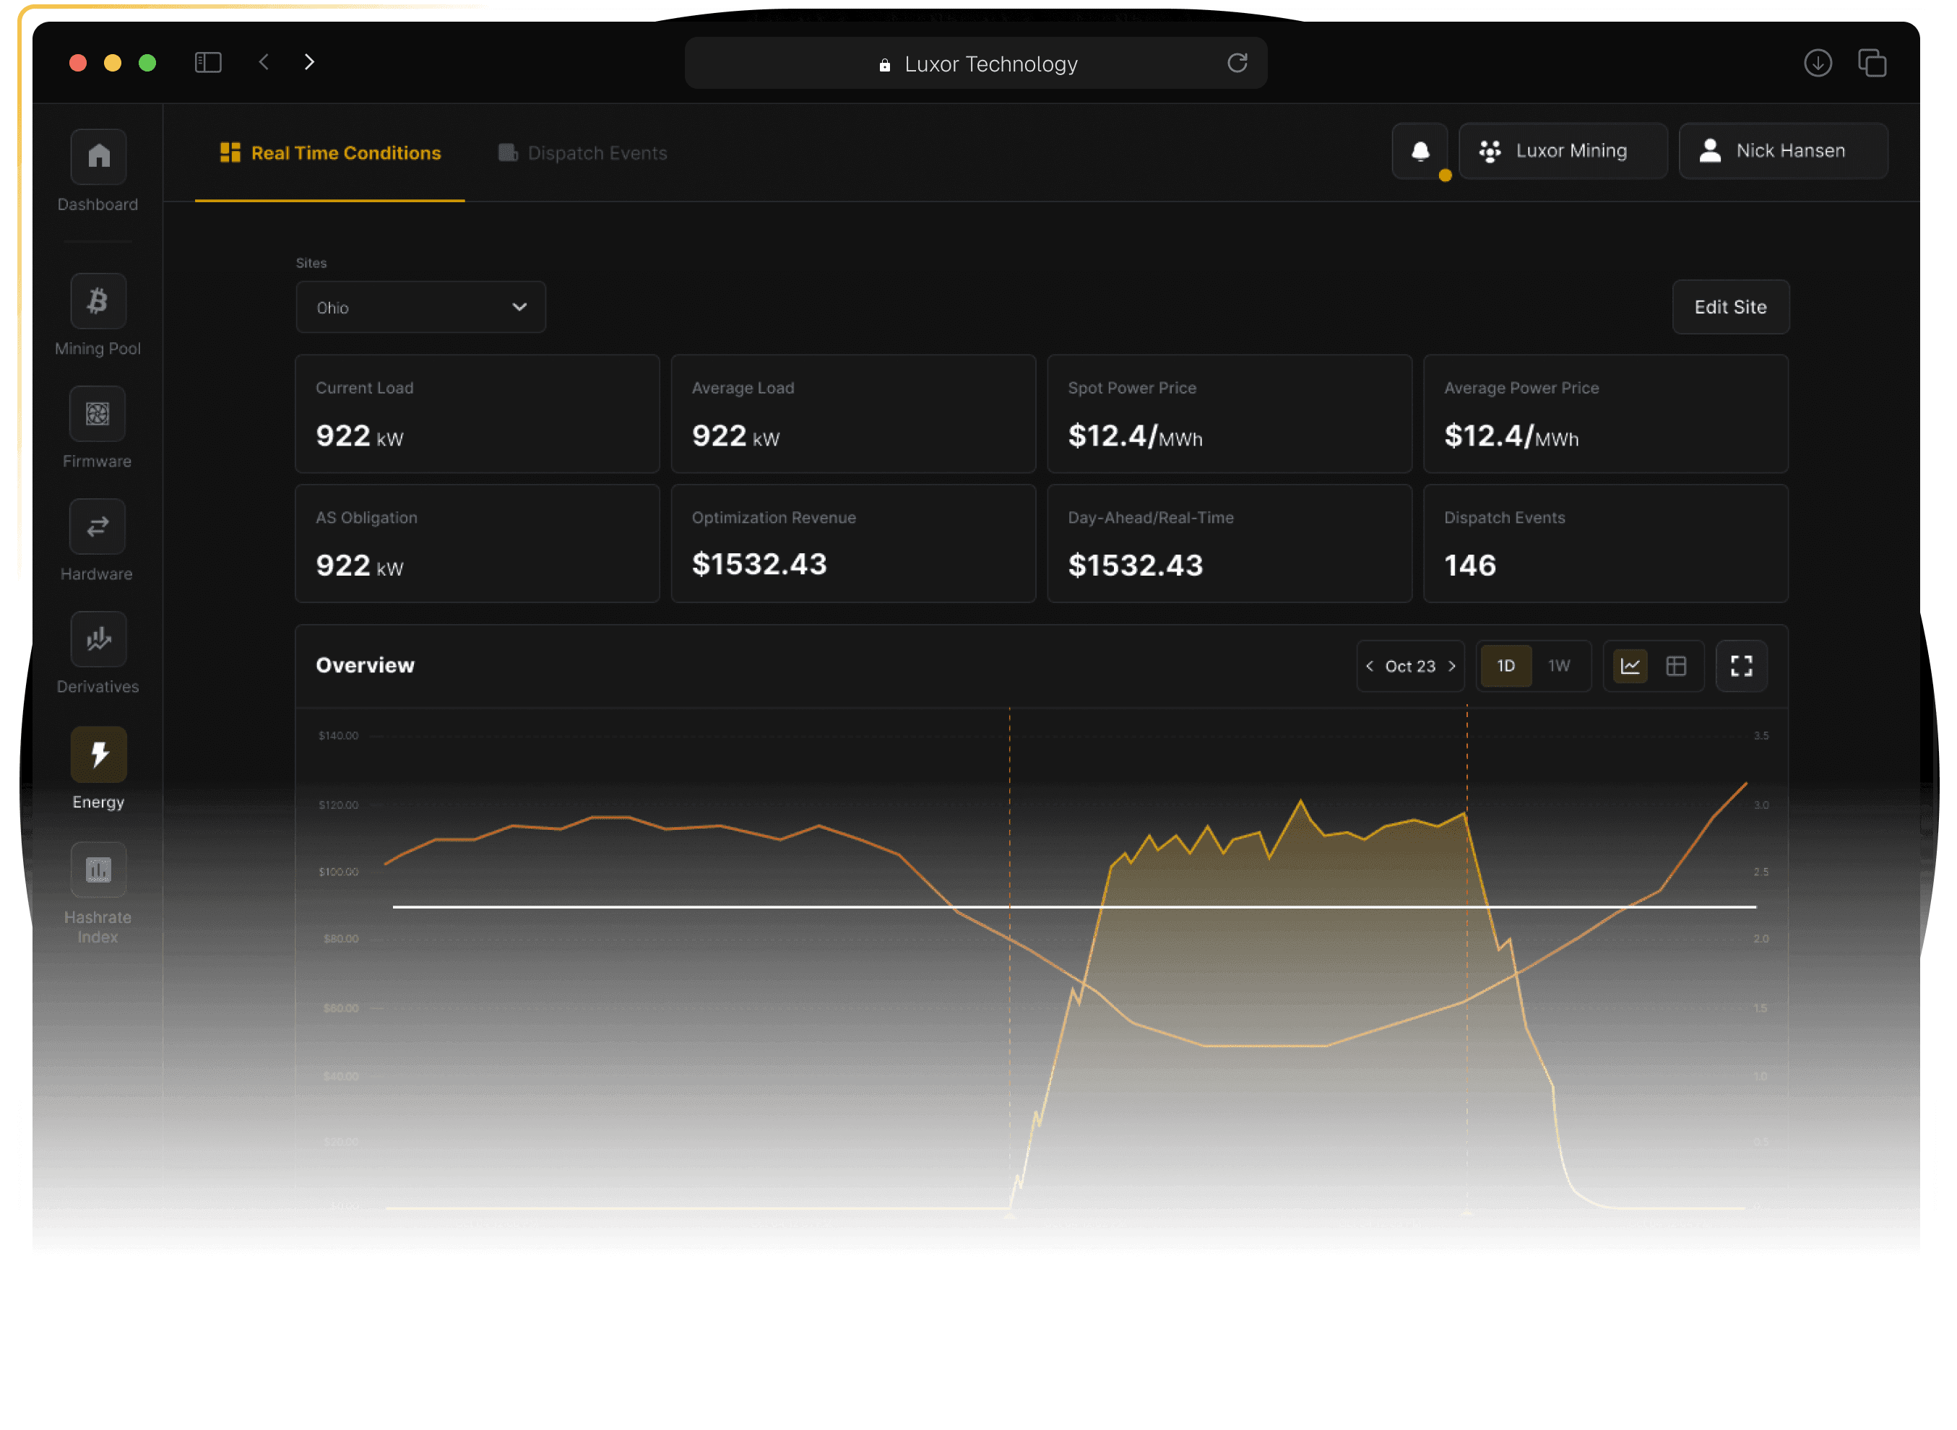The height and width of the screenshot is (1430, 1957).
Task: Click the Edit Site button
Action: pyautogui.click(x=1729, y=306)
